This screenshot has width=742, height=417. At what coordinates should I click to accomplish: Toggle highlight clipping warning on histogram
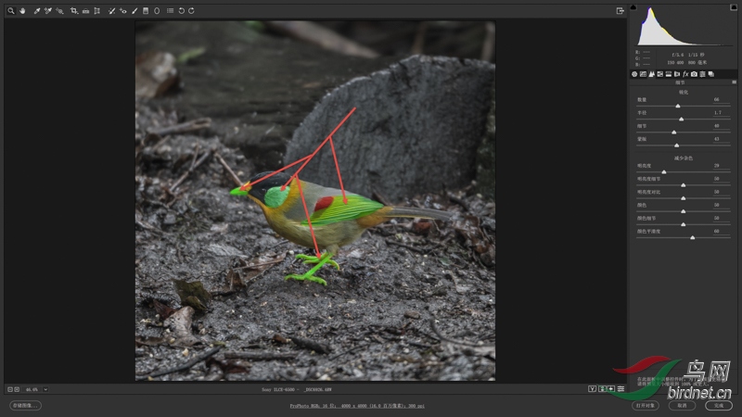pos(734,7)
